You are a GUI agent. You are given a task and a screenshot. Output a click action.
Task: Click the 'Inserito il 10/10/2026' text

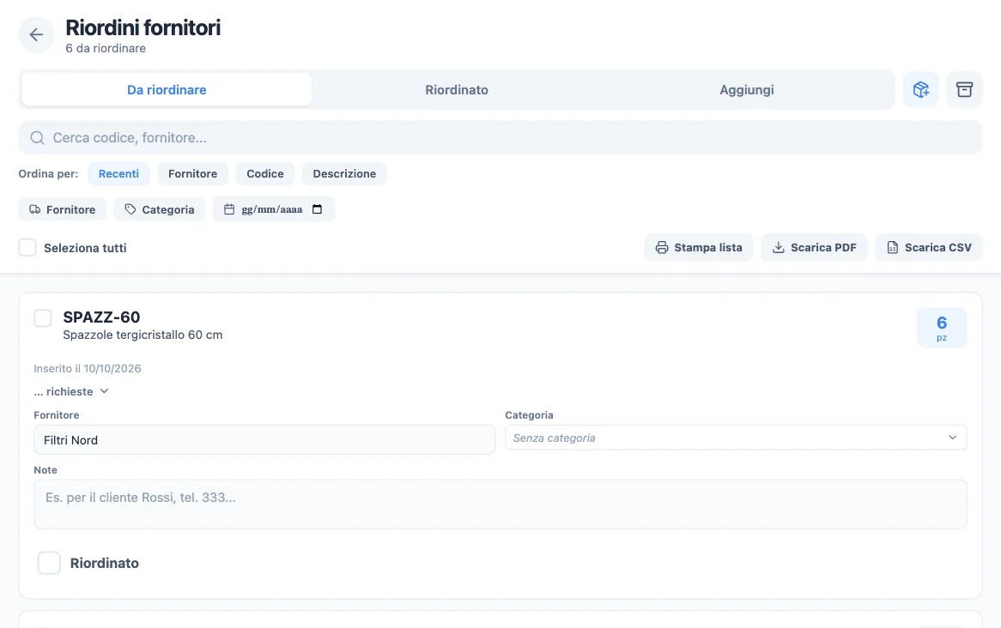click(88, 368)
